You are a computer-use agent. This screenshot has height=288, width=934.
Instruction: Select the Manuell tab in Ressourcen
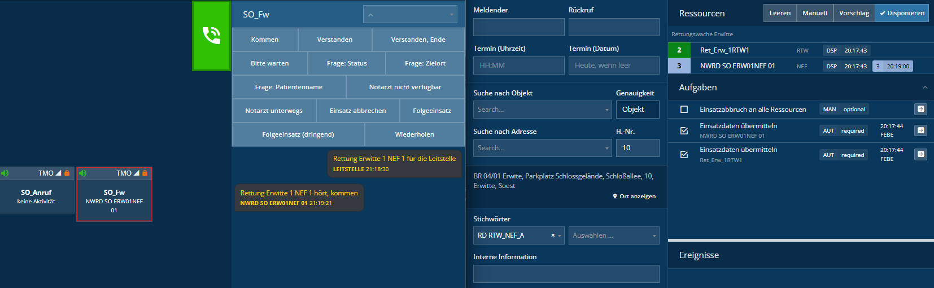click(x=814, y=13)
